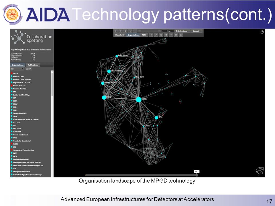The image size is (275, 206).
Task: Click the circle icon next to RDS1
Action: 151,35
